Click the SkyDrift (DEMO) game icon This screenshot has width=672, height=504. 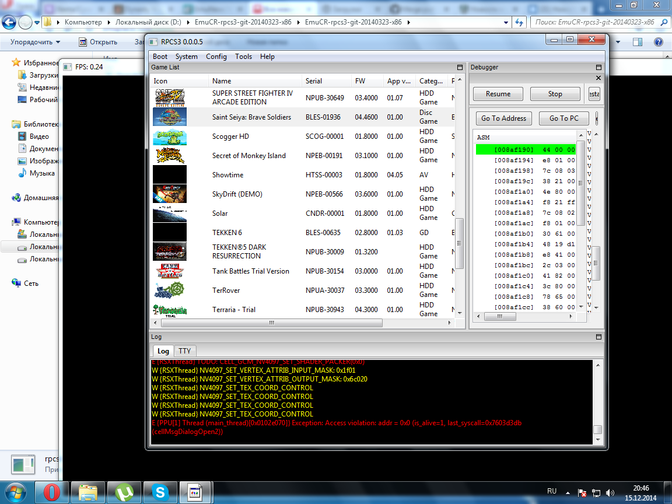pos(170,194)
